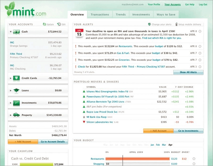Click the up arrow next to Ishares Msci
213x166 pixels.
pos(84,91)
